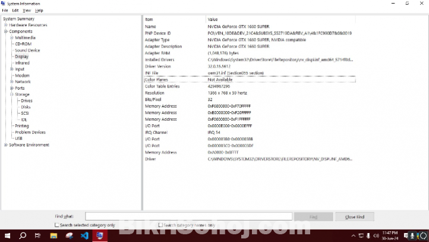Select Problem Devices in the tree
Image resolution: width=429 pixels, height=242 pixels.
(x=30, y=133)
